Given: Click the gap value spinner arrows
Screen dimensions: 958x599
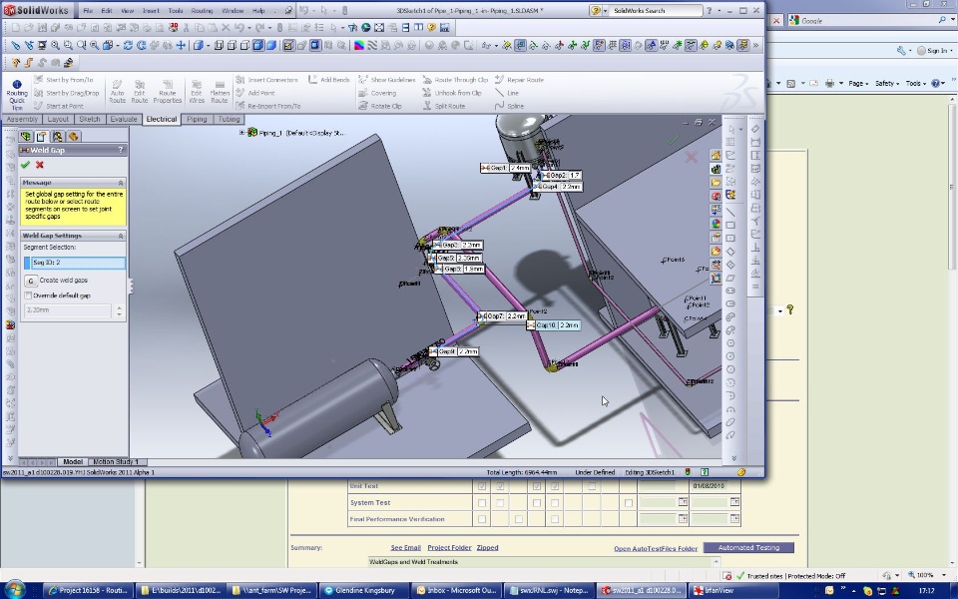Looking at the screenshot, I should [x=120, y=310].
